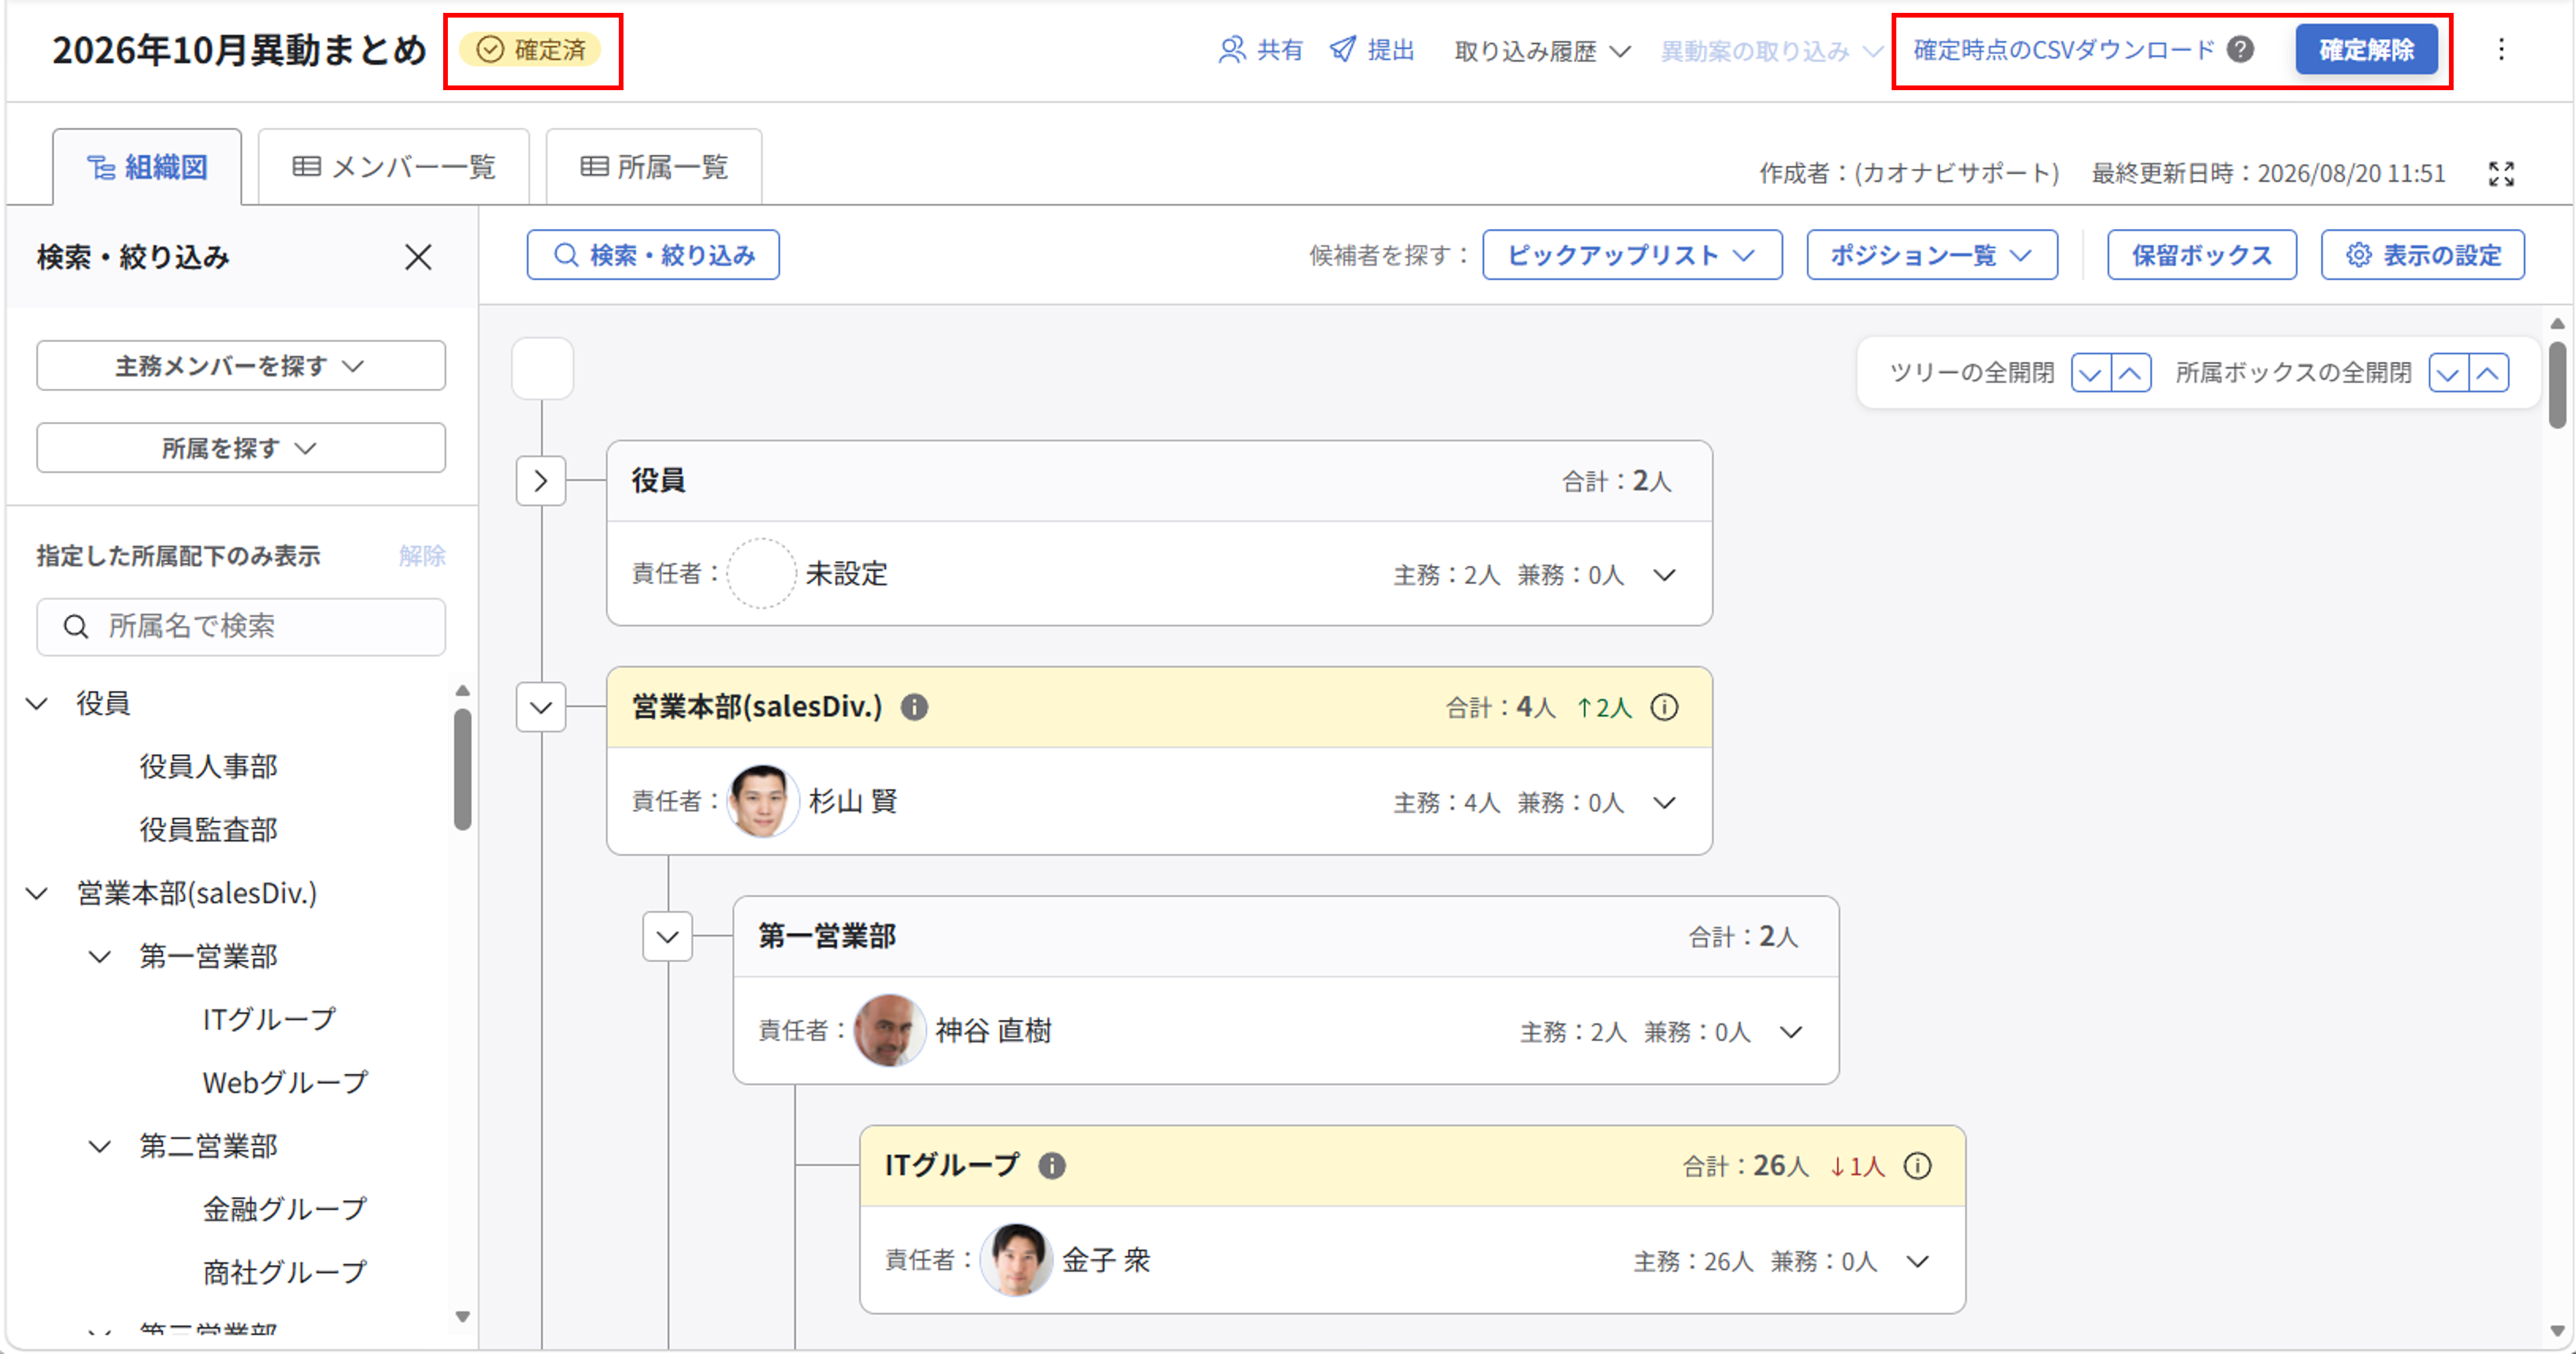Click the 検索・絞り込み toolbar button

pos(653,255)
